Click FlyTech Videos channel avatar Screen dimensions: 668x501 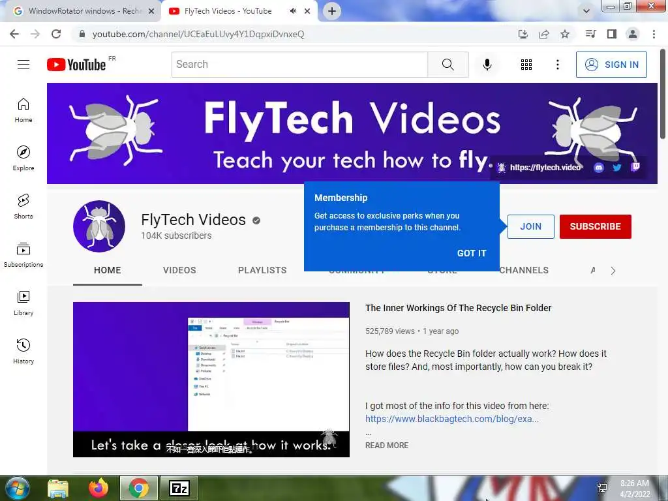(x=99, y=226)
